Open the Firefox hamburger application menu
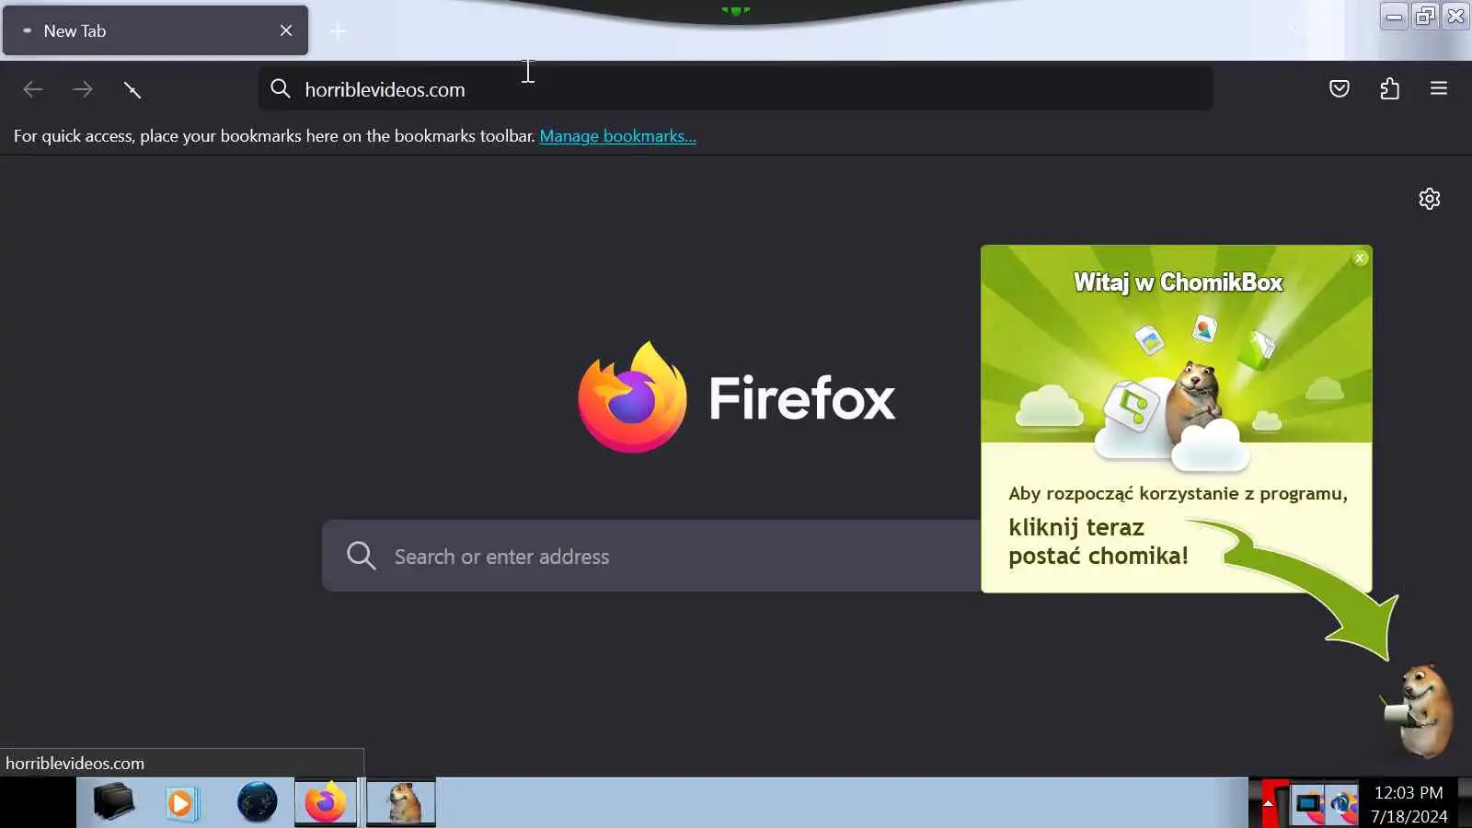This screenshot has height=828, width=1472. [1439, 88]
